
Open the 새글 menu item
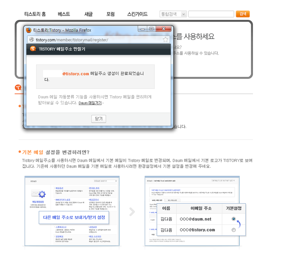tap(89, 14)
